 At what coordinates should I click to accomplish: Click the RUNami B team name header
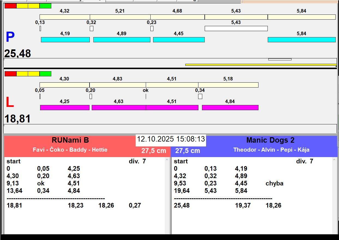[70, 140]
